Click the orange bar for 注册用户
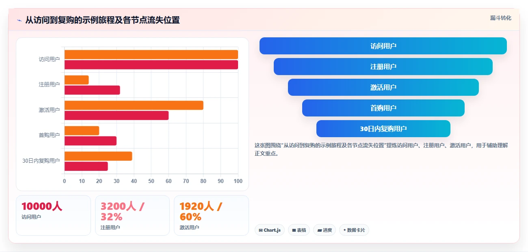Screen dimensions: 528x252 pyautogui.click(x=76, y=80)
